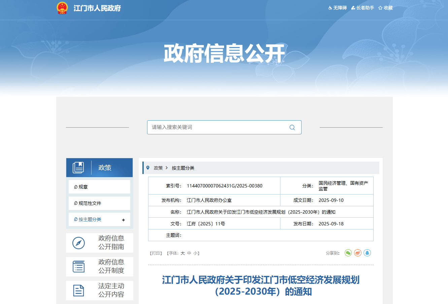The height and width of the screenshot is (304, 448).
Task: Click the search magnifier icon
Action: tap(292, 127)
